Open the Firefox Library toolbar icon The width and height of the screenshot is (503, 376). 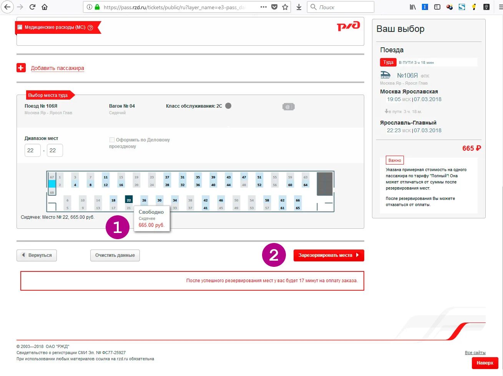pos(412,7)
